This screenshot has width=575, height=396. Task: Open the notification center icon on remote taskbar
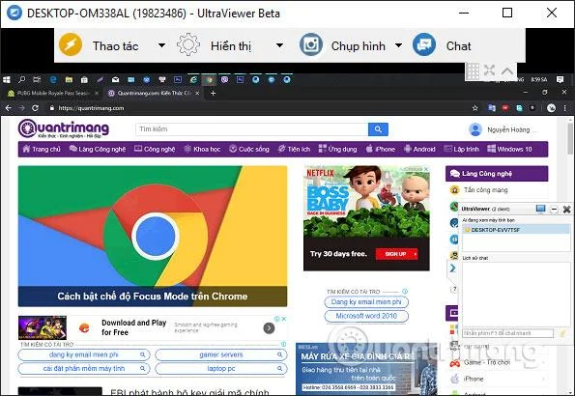click(x=560, y=79)
